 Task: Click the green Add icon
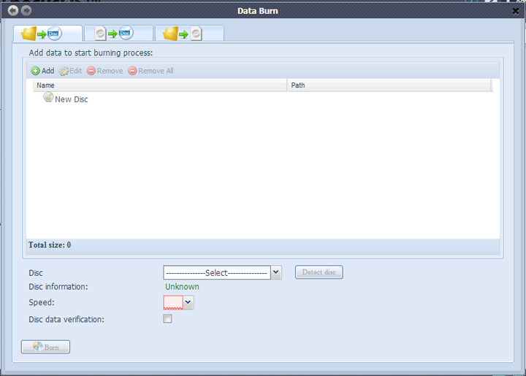35,71
